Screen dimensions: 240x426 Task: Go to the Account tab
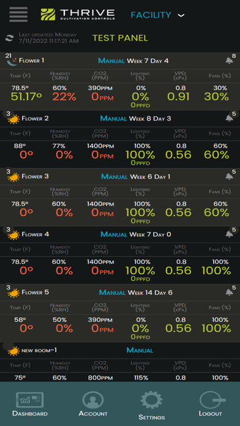pos(93,404)
